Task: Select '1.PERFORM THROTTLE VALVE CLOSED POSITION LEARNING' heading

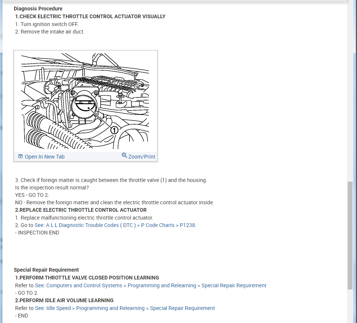Action: coord(87,278)
